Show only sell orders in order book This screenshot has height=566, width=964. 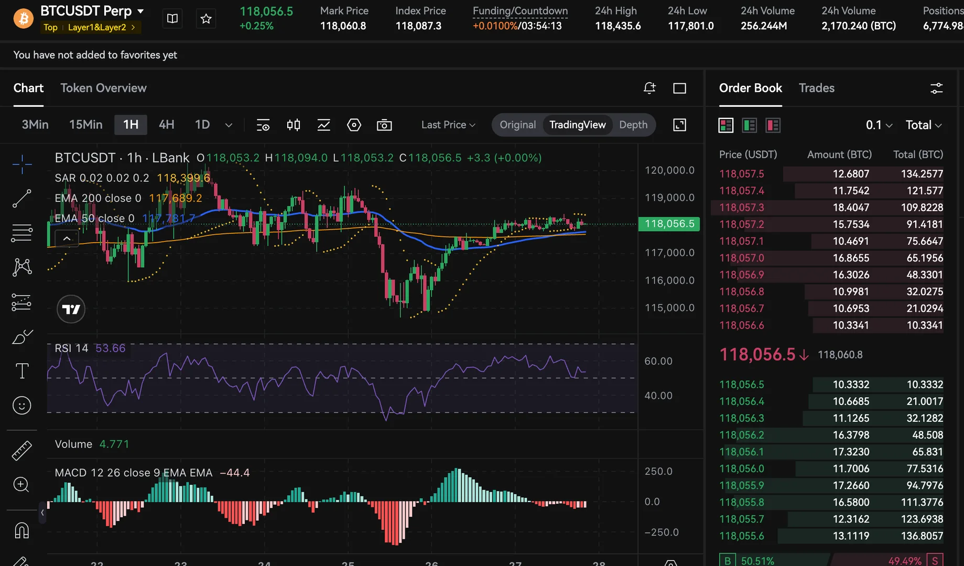click(x=773, y=125)
